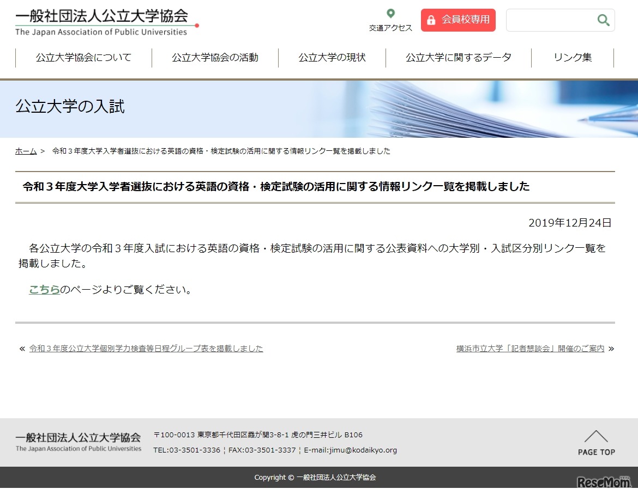
Task: Click inside the search input field
Action: click(x=551, y=20)
